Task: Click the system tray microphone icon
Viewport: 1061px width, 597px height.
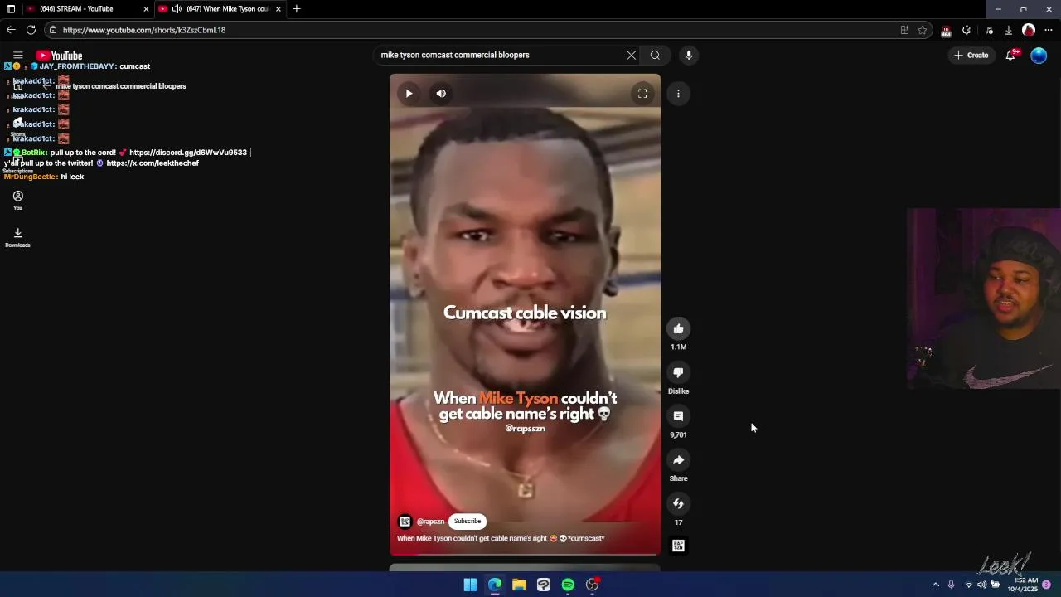Action: pyautogui.click(x=952, y=585)
